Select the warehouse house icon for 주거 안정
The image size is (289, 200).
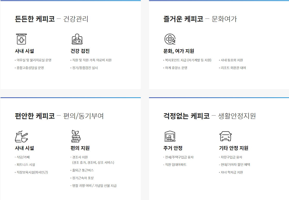tap(170, 137)
